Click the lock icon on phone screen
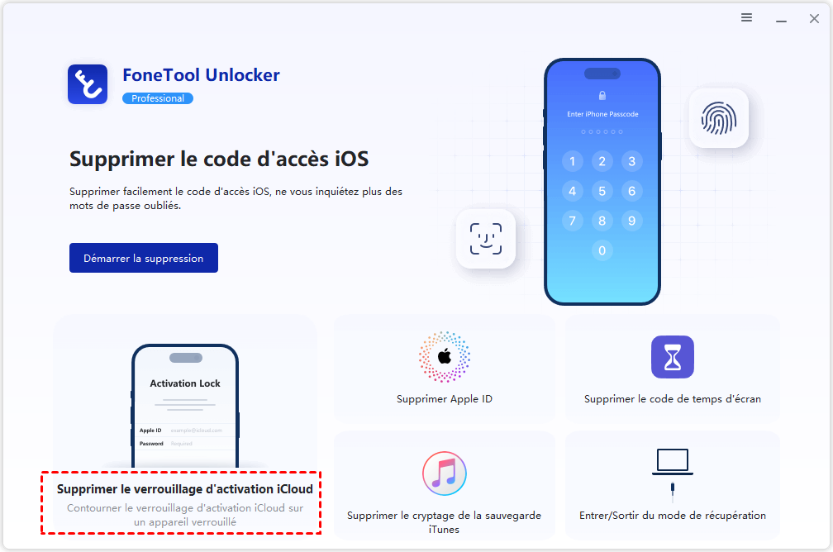The image size is (833, 552). (602, 96)
